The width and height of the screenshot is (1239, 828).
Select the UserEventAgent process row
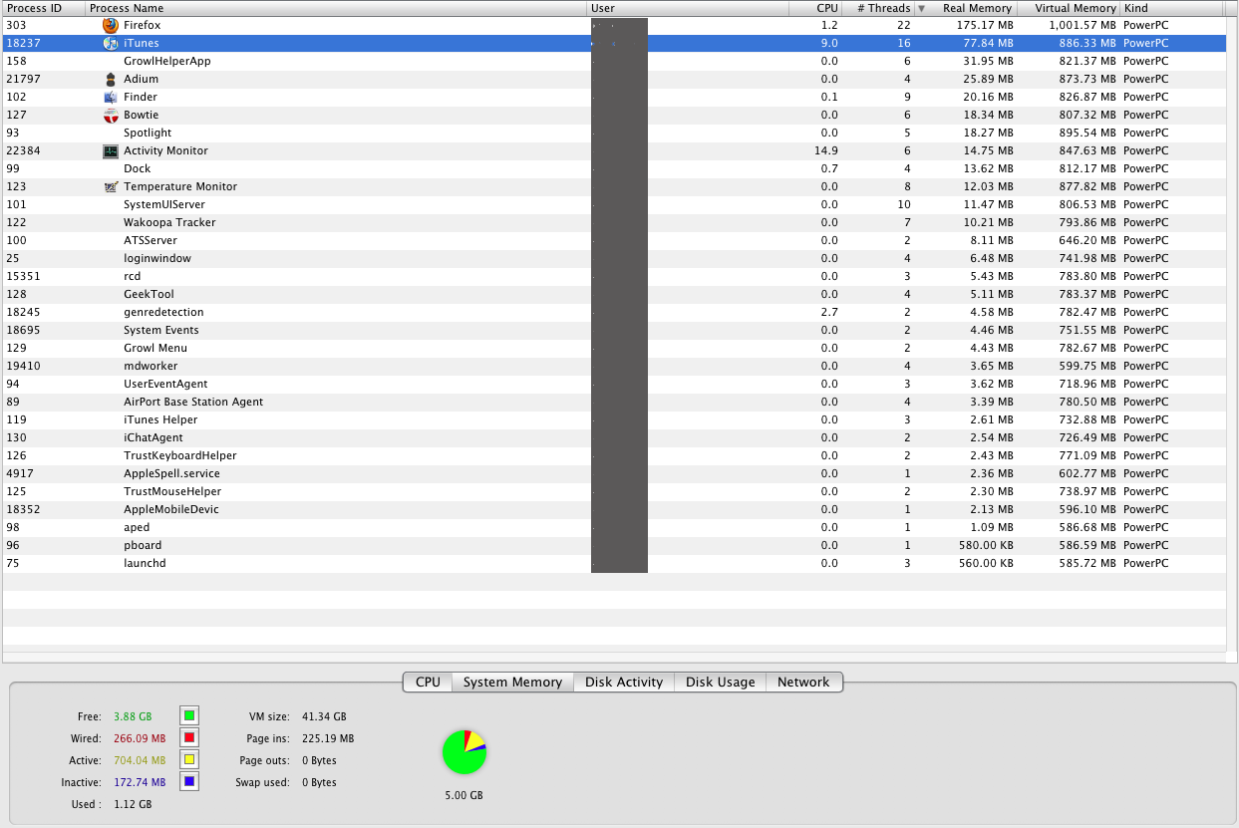coord(614,384)
